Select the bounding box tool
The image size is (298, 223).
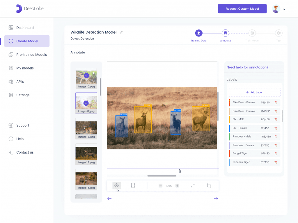(133, 186)
